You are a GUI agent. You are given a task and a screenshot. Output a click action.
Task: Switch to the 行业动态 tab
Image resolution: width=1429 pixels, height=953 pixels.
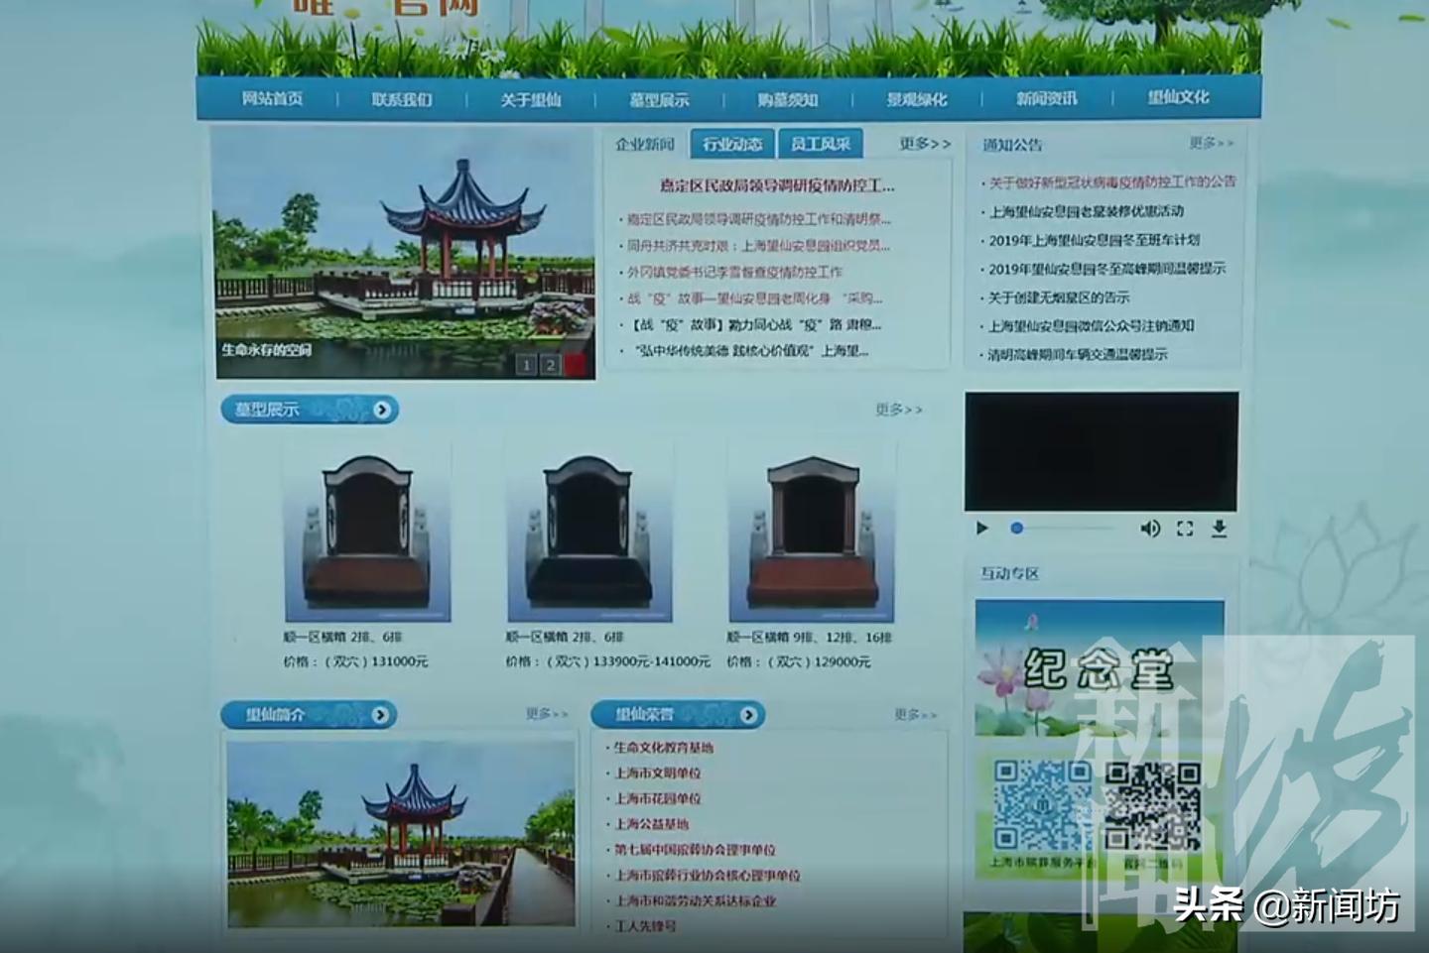pos(735,143)
